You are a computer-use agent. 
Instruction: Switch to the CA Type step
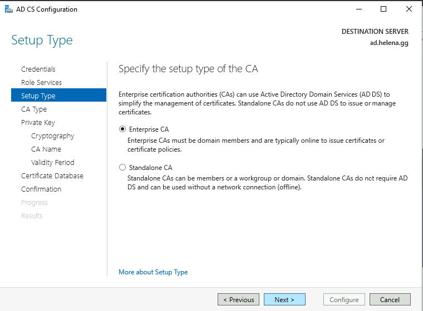pos(34,109)
